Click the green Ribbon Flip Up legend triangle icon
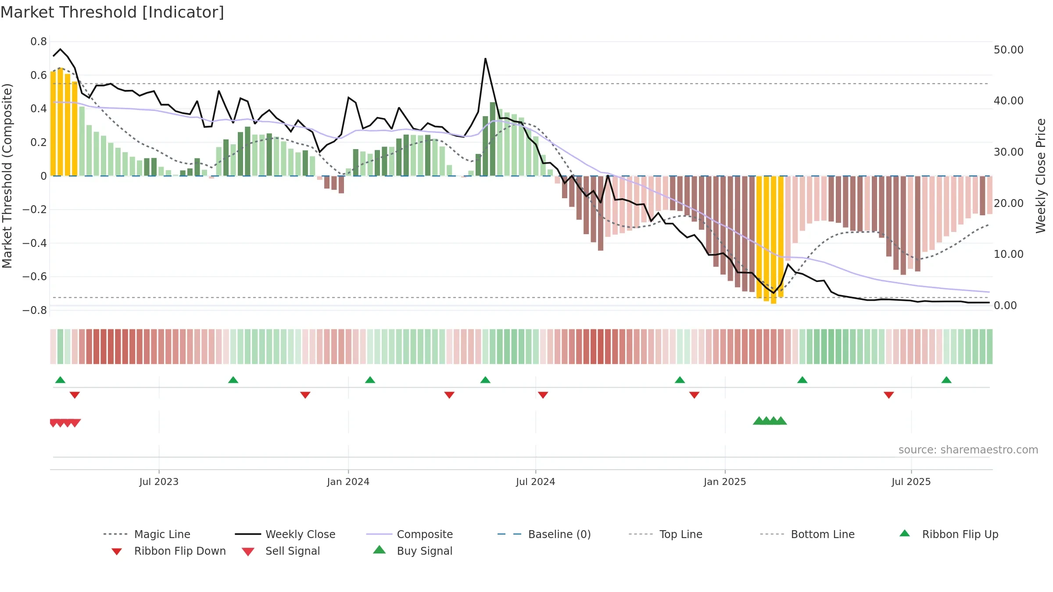The height and width of the screenshot is (592, 1053). (x=905, y=533)
